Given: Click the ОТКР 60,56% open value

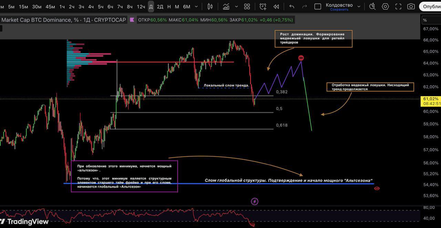Looking at the screenshot, I should pos(152,20).
